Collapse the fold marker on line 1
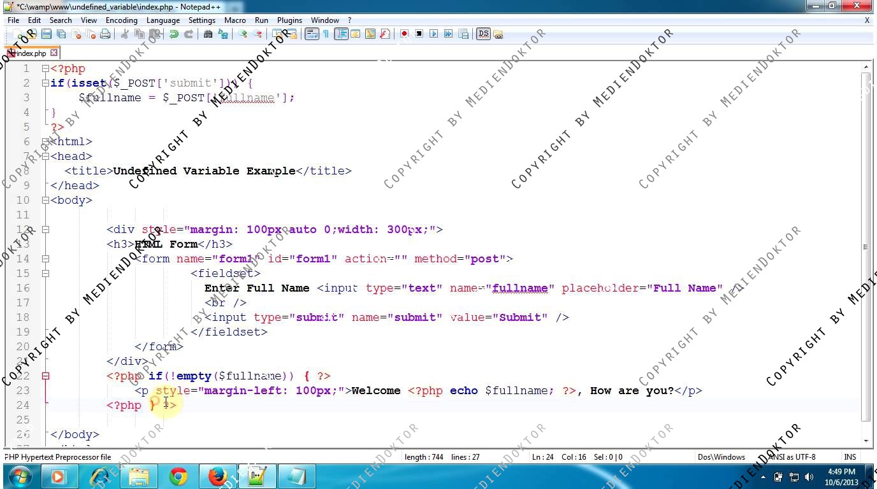The width and height of the screenshot is (877, 489). 45,68
